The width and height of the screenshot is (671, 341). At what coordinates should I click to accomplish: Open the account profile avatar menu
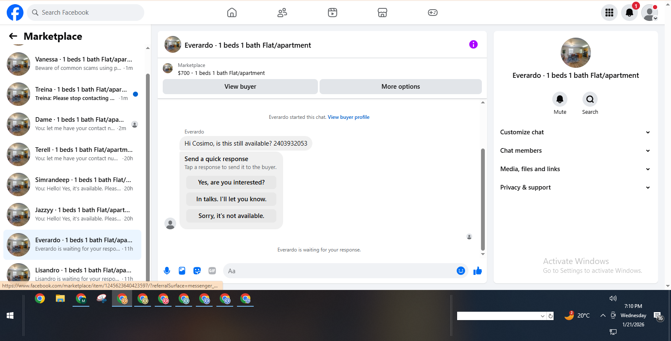pyautogui.click(x=650, y=13)
